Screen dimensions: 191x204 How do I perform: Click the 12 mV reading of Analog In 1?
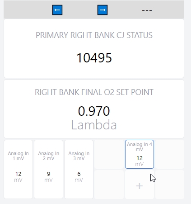(18, 177)
